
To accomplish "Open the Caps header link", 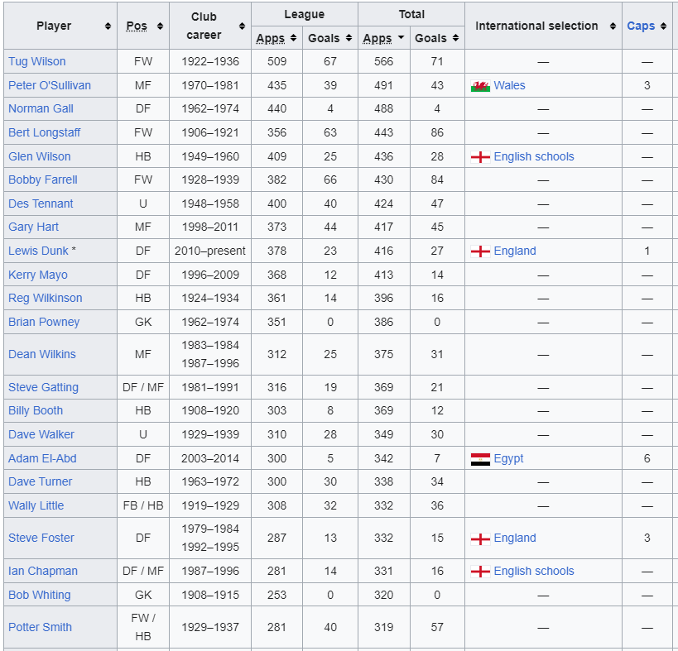I will coord(641,26).
